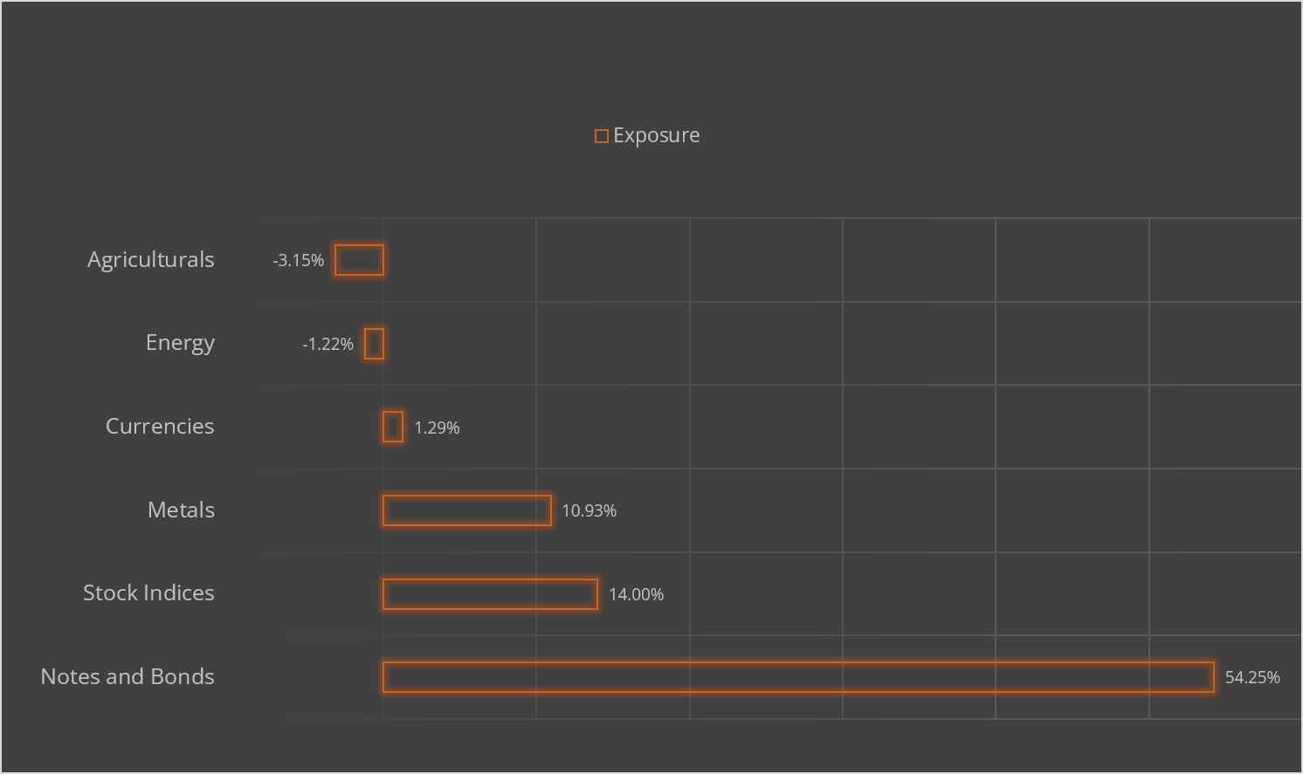The width and height of the screenshot is (1303, 774).
Task: Click the Agriculturals negative bar
Action: [x=359, y=260]
